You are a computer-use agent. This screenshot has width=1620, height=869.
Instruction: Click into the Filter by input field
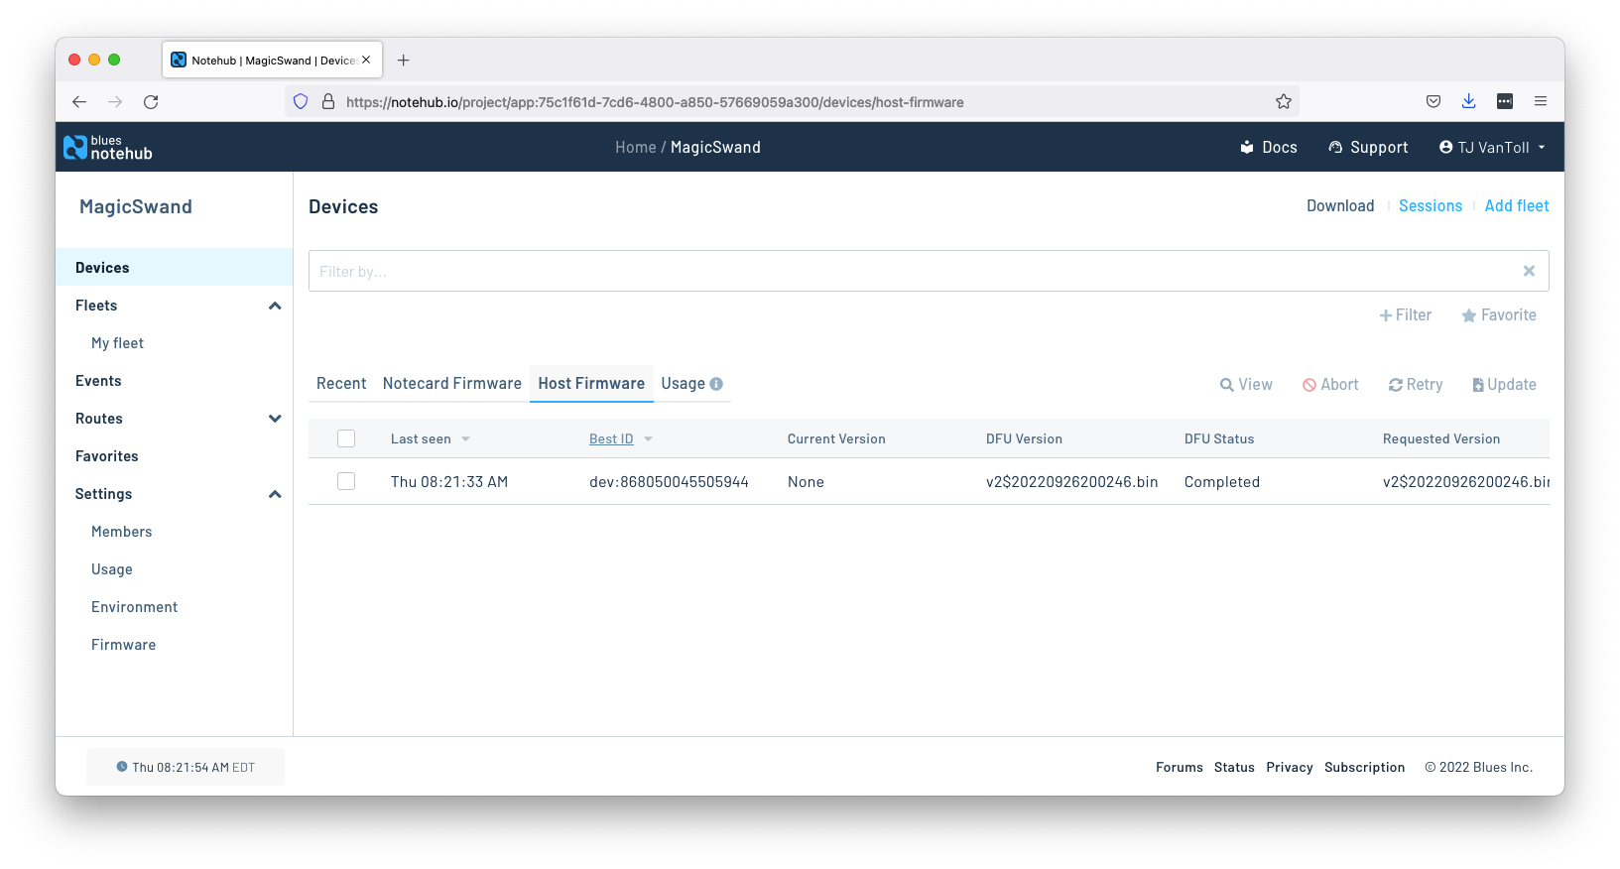pos(913,271)
